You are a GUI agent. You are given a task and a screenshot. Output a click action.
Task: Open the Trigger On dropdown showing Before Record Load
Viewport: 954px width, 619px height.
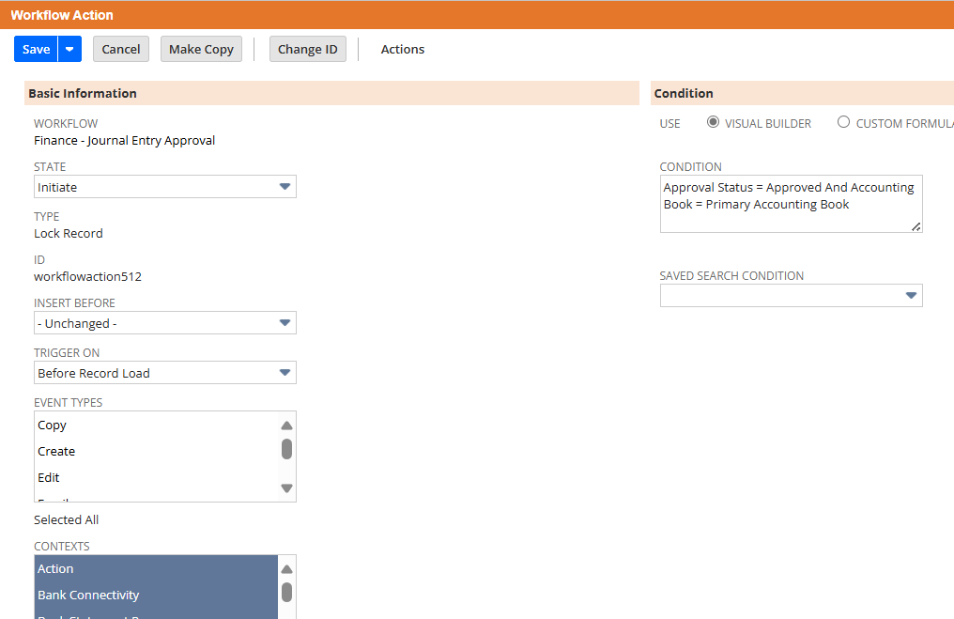(x=164, y=372)
